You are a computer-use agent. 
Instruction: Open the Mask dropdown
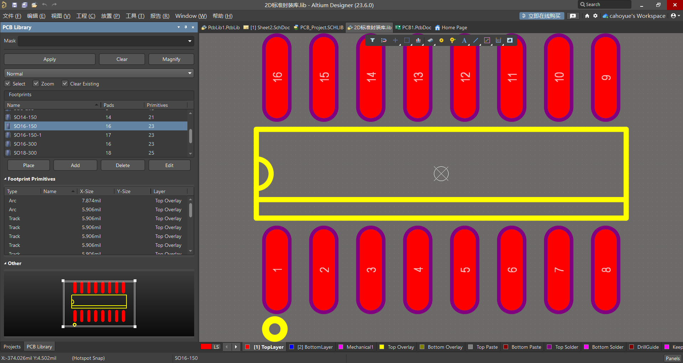(190, 41)
